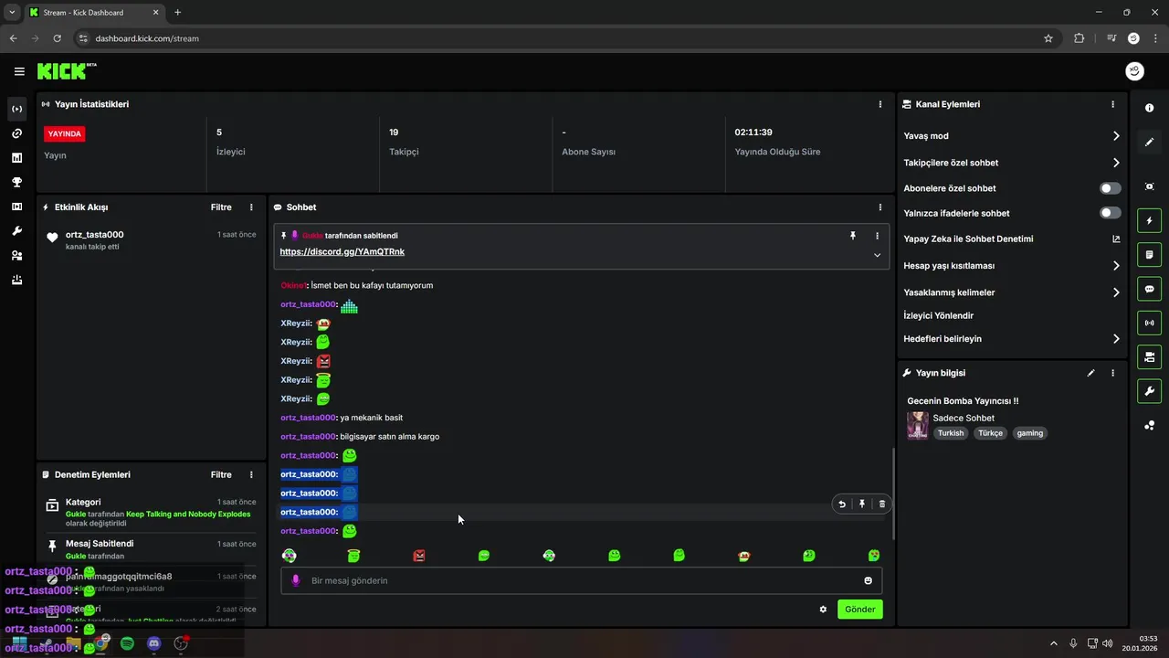Open the hamburger navigation menu
This screenshot has width=1169, height=658.
tap(19, 71)
